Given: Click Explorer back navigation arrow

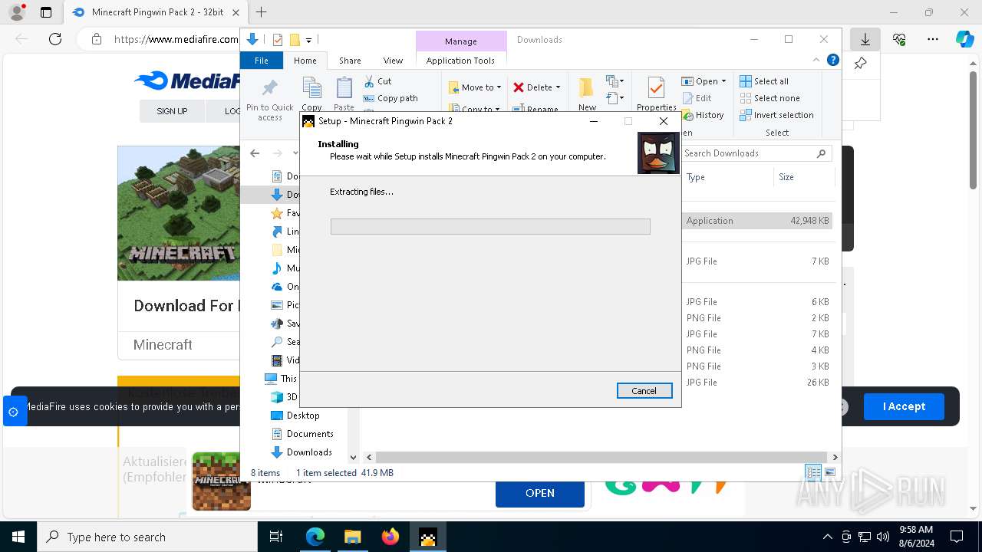Looking at the screenshot, I should tap(255, 153).
